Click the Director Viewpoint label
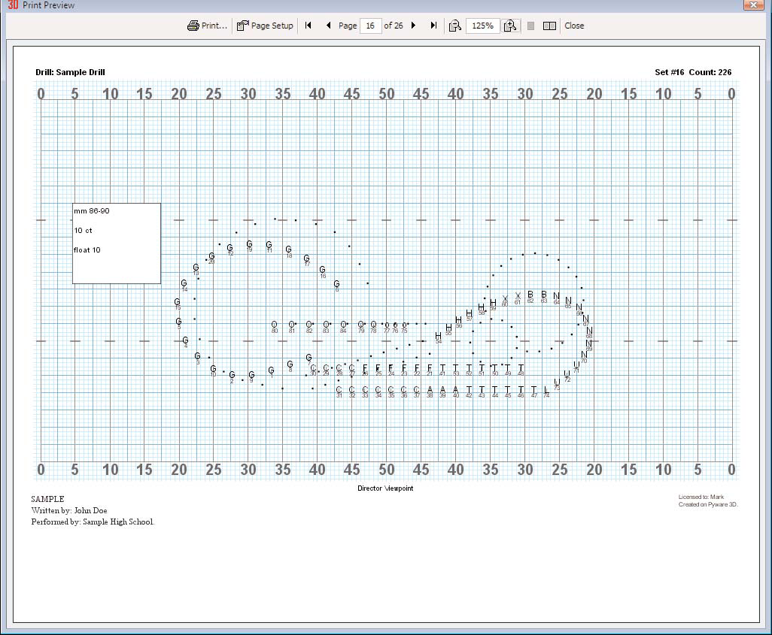The height and width of the screenshot is (635, 772). [x=385, y=488]
